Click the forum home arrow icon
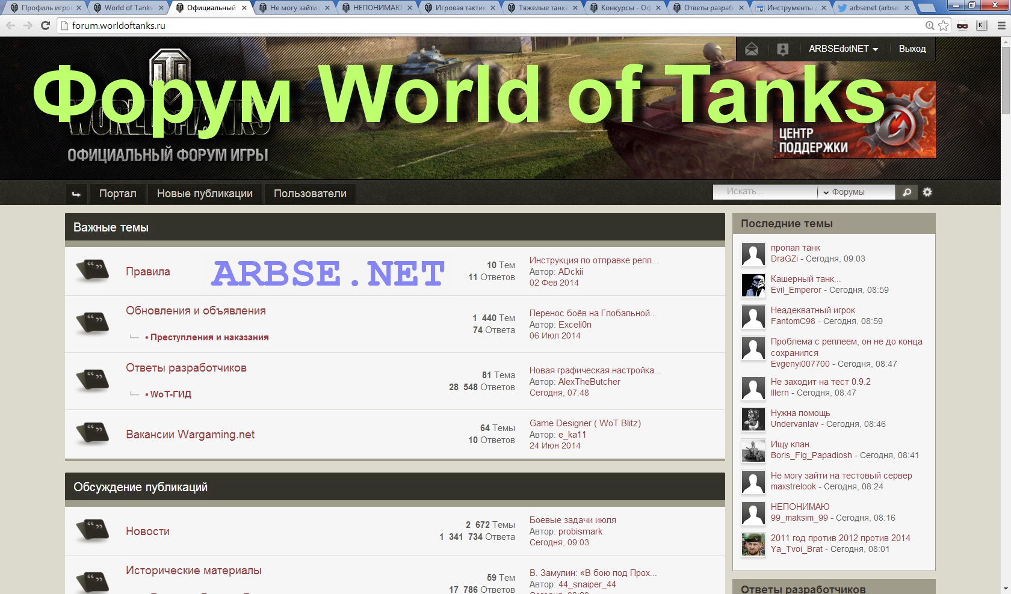The image size is (1011, 594). click(x=76, y=194)
